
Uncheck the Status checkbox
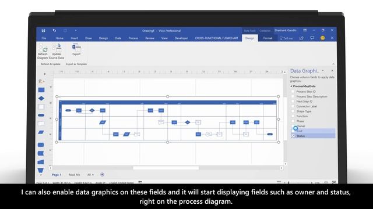[x=293, y=136]
